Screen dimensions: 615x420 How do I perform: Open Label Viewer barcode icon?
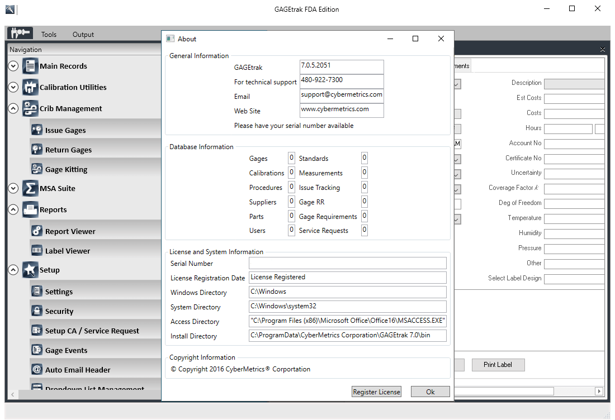(x=37, y=251)
